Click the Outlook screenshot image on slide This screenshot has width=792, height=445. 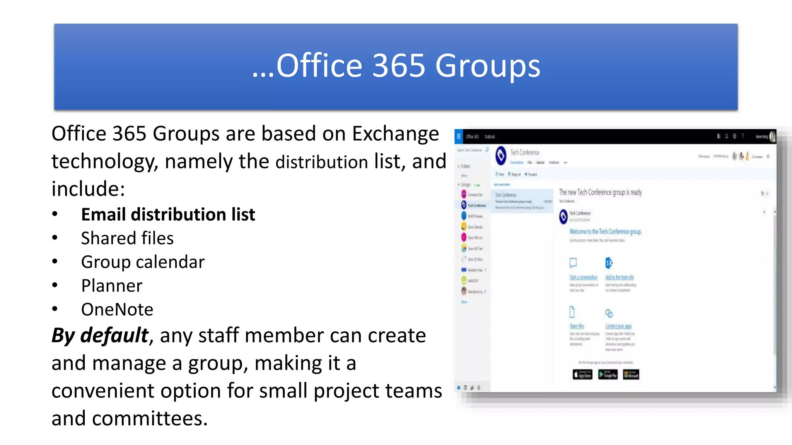(615, 261)
